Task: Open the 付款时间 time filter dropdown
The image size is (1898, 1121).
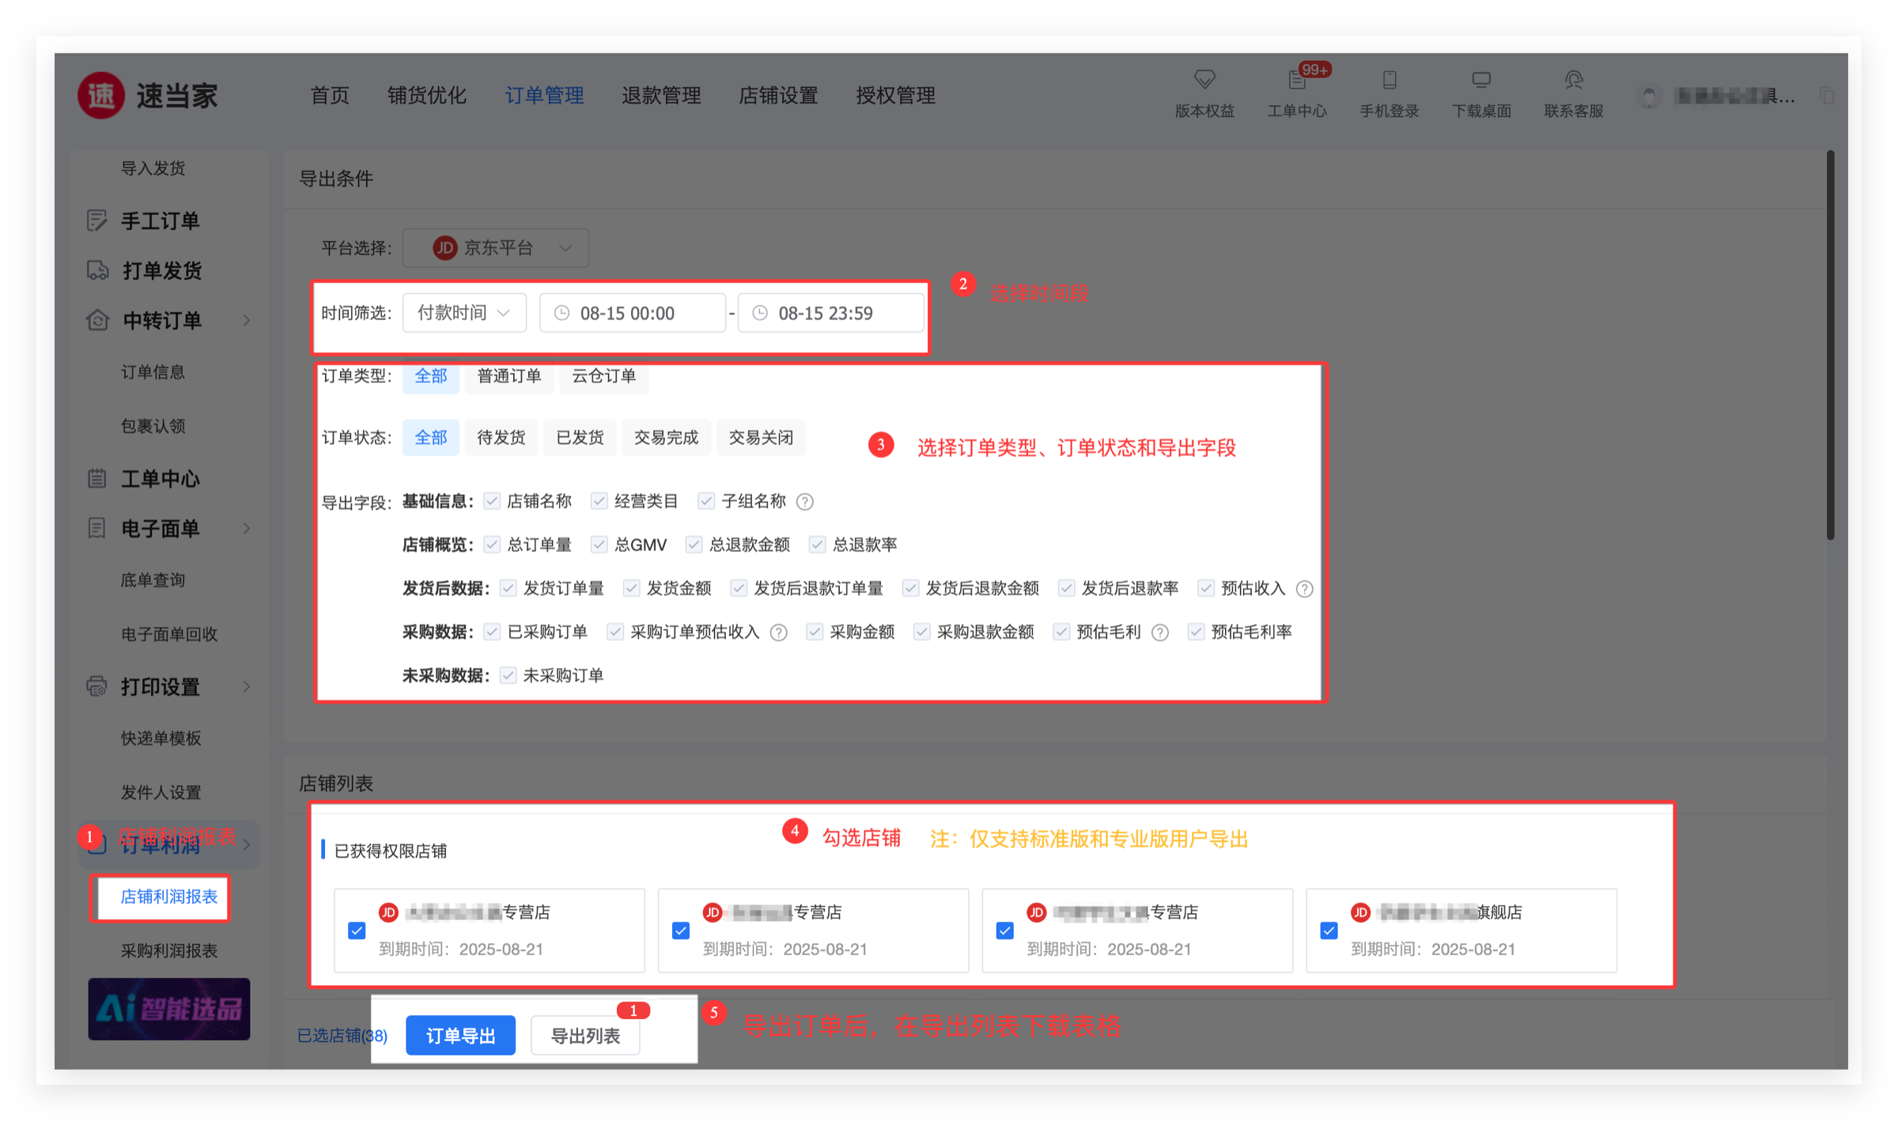Action: [x=464, y=313]
